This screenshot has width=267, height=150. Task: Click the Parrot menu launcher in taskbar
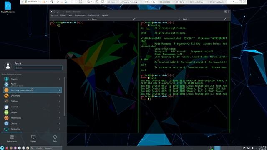[x=2, y=148]
